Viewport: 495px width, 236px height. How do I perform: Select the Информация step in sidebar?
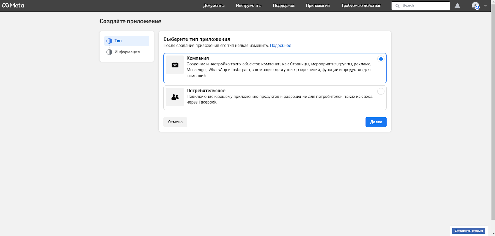(x=127, y=52)
